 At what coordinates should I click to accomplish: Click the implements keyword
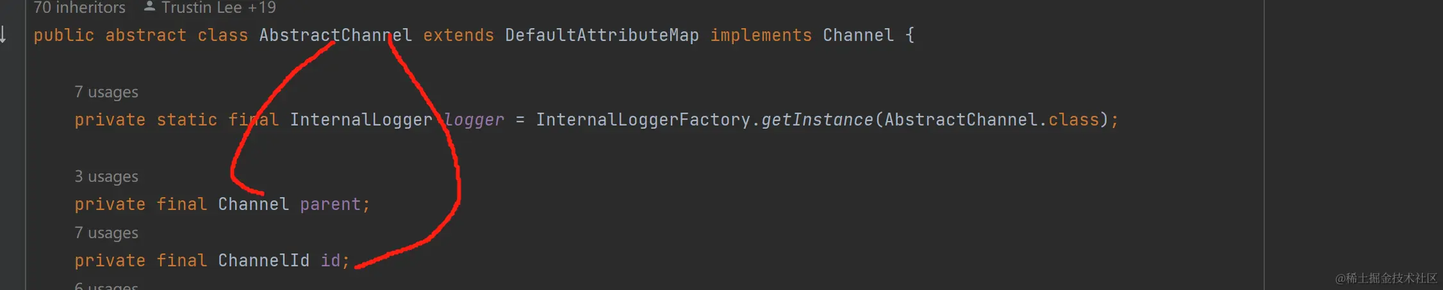click(761, 35)
